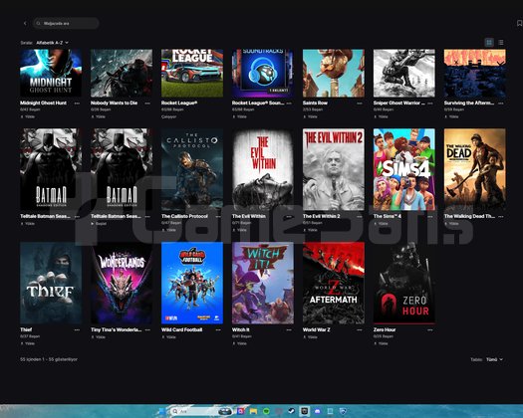Image resolution: width=523 pixels, height=418 pixels.
Task: Open three-dot menu for Thief
Action: pyautogui.click(x=77, y=330)
